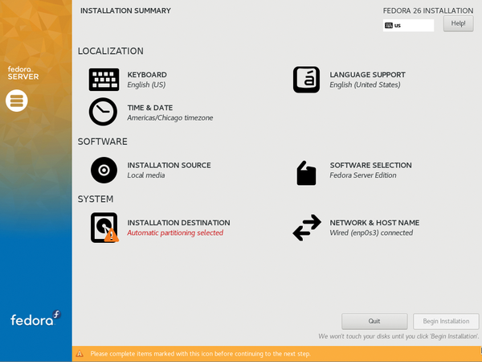This screenshot has height=362, width=482.
Task: Click the 'fedora SERVER' sidebar title
Action: point(23,73)
